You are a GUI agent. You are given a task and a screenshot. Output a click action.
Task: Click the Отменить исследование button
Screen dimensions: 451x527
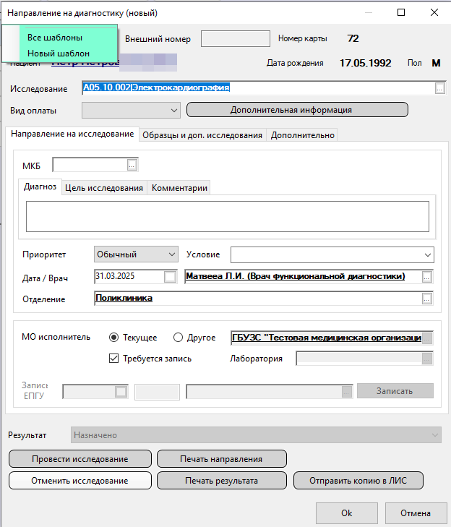click(x=80, y=481)
